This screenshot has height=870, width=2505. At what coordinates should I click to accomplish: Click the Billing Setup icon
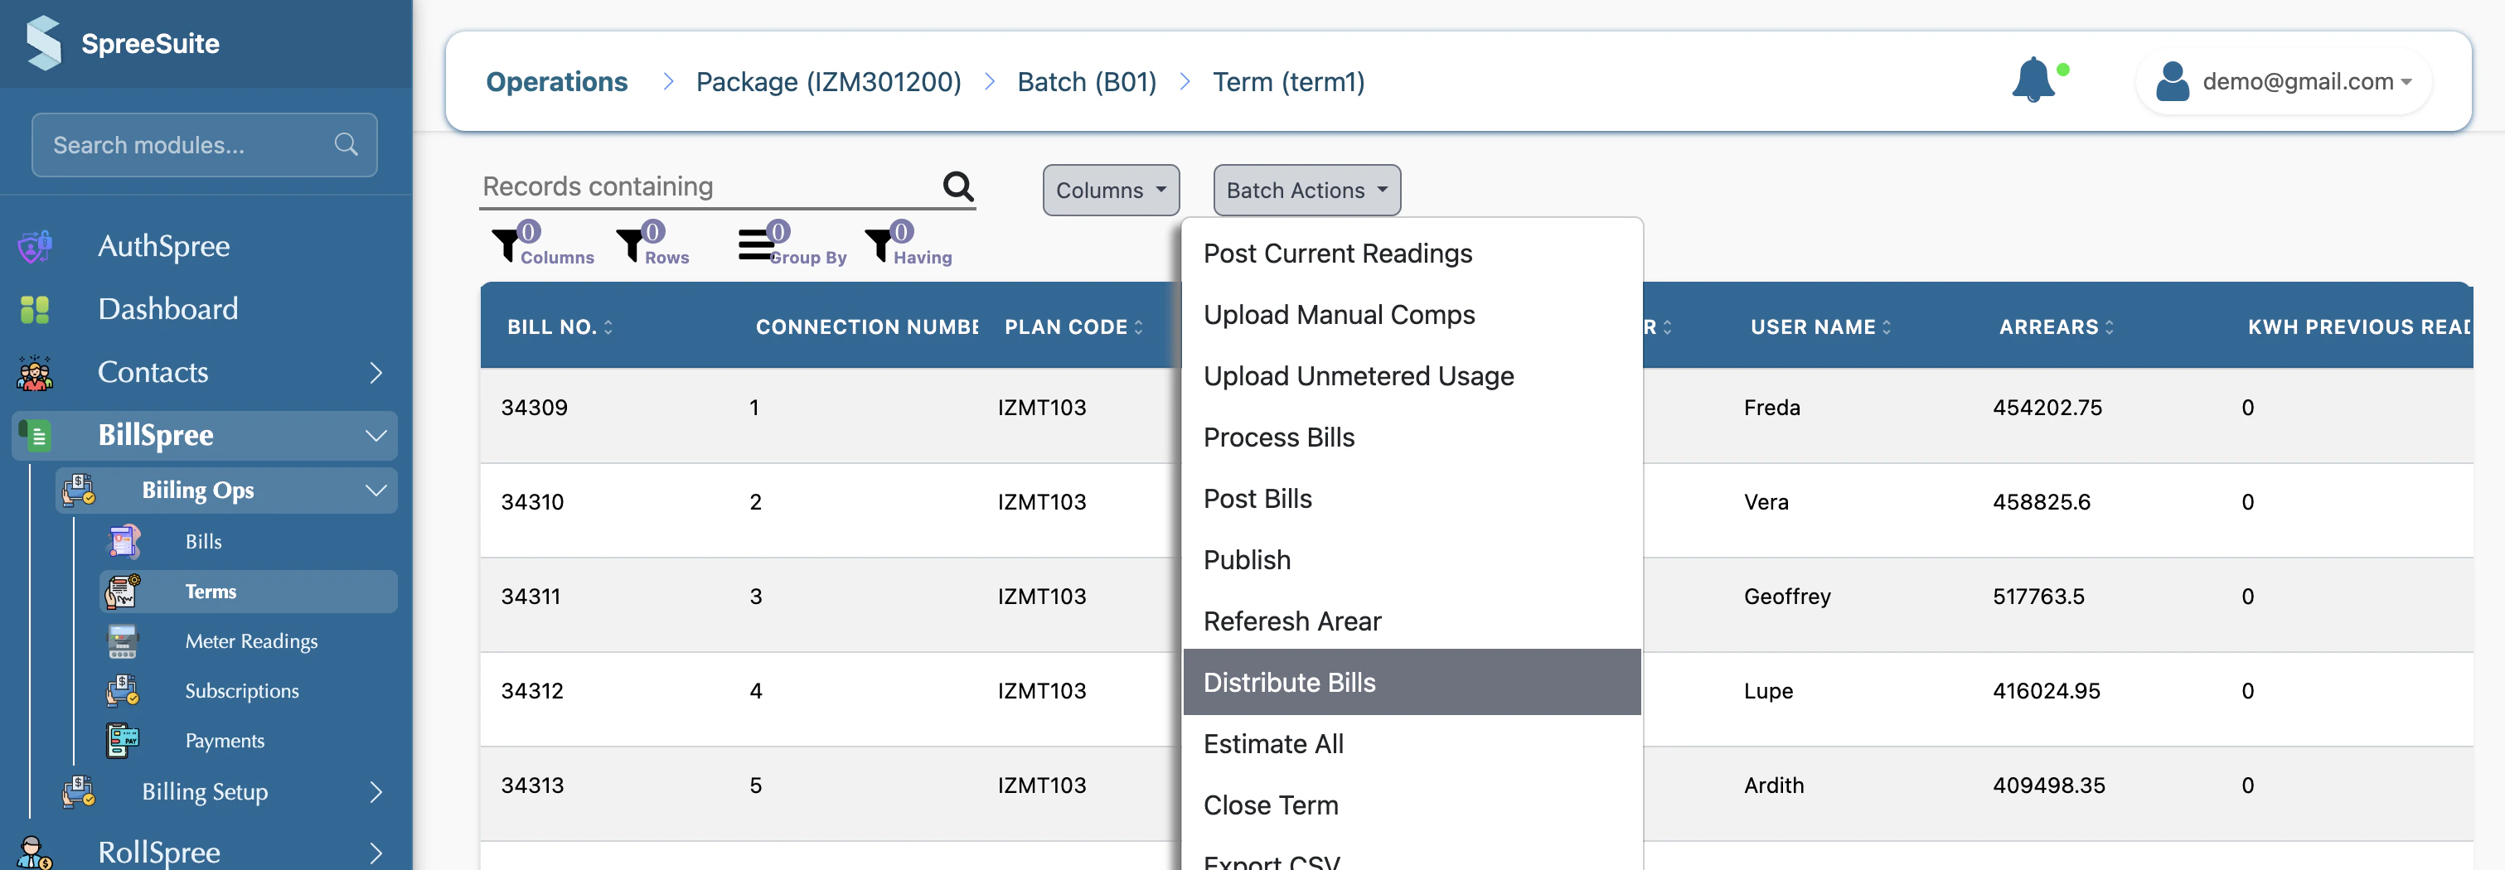tap(79, 792)
